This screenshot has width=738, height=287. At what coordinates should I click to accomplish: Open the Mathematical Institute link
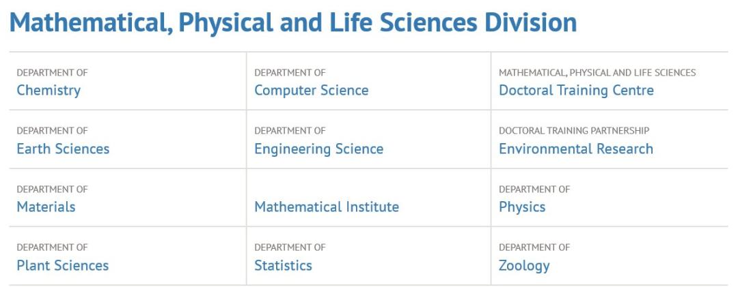[327, 207]
